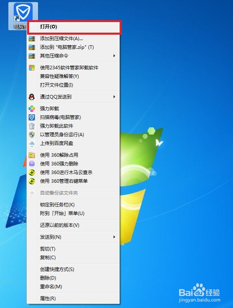
Task: Click the QQ penguin icon
Action: [x=32, y=97]
